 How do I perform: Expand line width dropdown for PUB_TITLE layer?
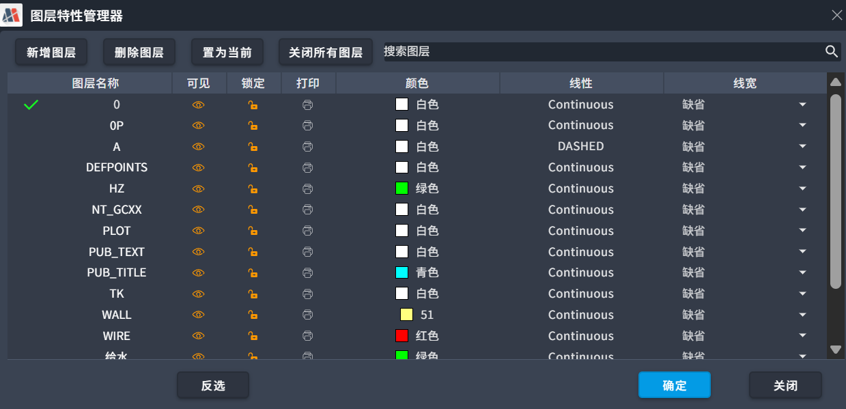[x=803, y=272]
